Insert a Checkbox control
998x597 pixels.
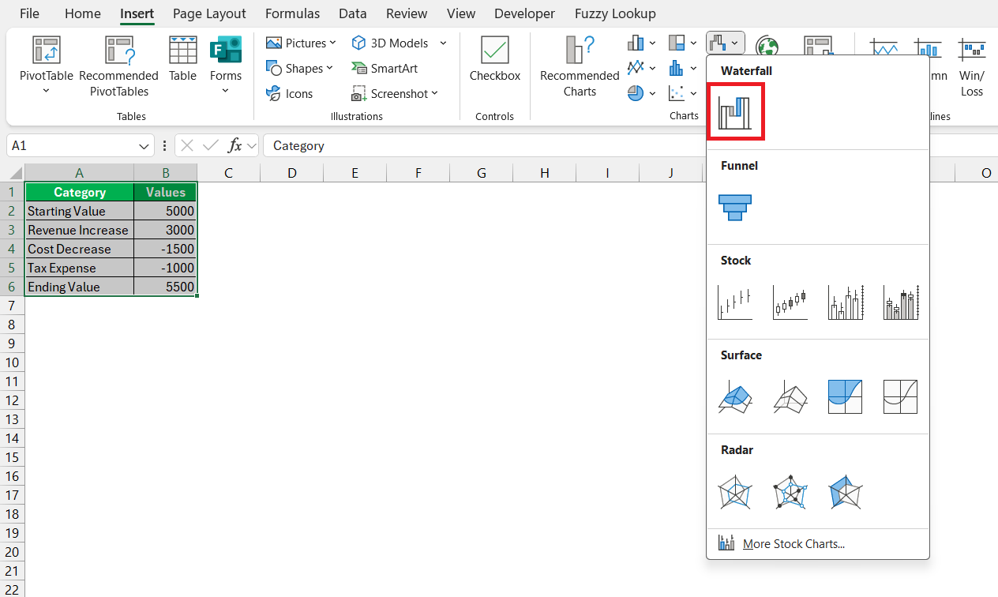tap(495, 59)
